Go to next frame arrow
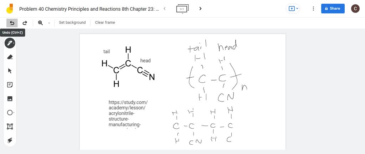This screenshot has height=154, width=365. tap(200, 9)
